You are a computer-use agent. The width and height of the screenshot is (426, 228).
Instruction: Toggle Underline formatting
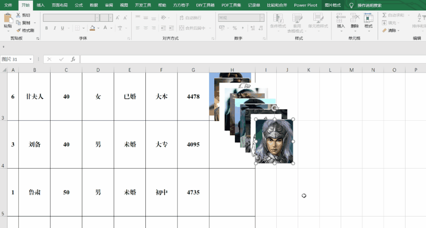click(62, 28)
